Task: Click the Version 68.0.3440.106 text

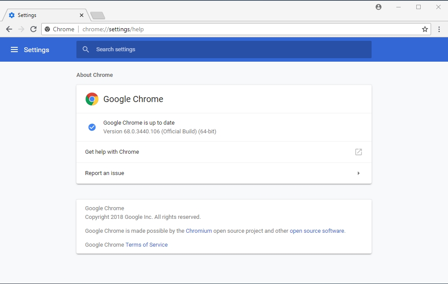Action: (160, 132)
